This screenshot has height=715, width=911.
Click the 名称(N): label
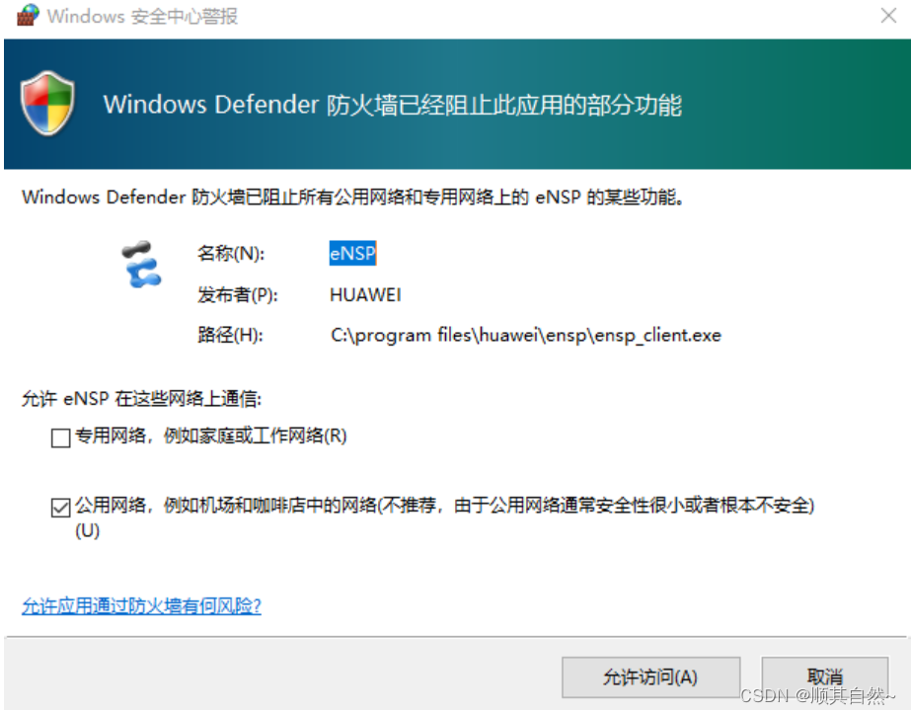coord(231,254)
